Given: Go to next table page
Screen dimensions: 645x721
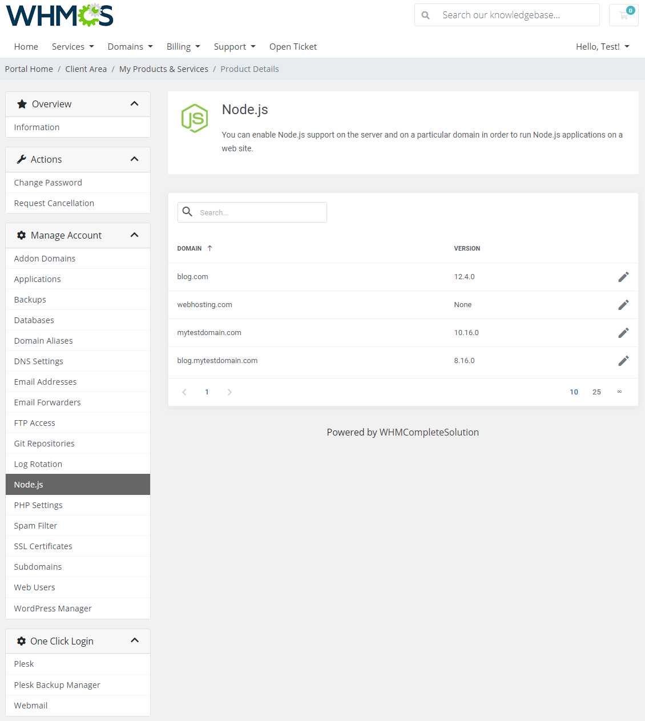Looking at the screenshot, I should [x=229, y=392].
